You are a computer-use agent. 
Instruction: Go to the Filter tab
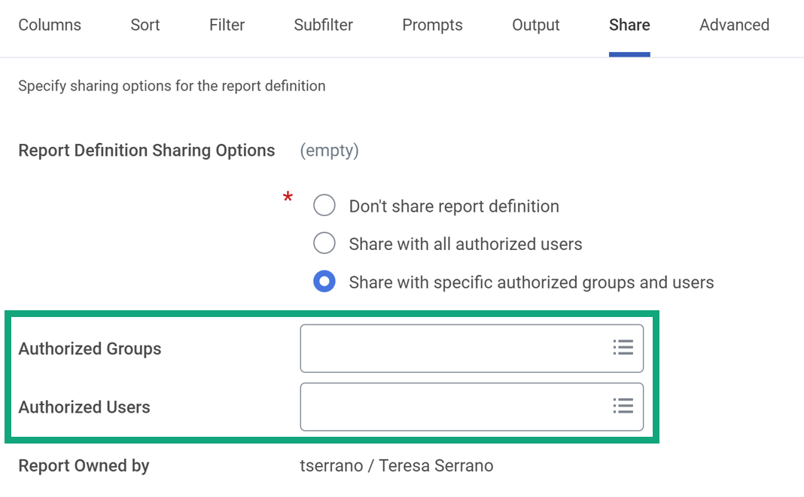click(227, 25)
